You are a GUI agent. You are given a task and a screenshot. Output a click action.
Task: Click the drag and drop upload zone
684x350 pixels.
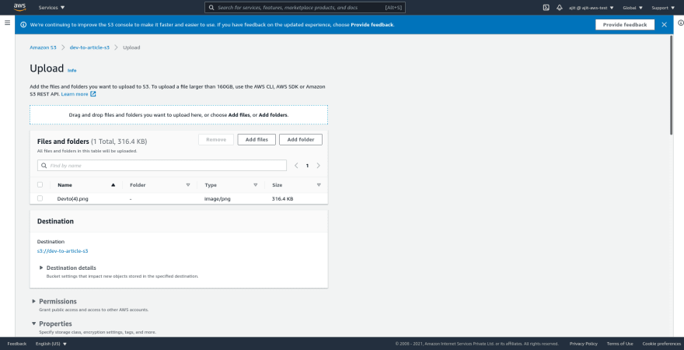click(179, 115)
